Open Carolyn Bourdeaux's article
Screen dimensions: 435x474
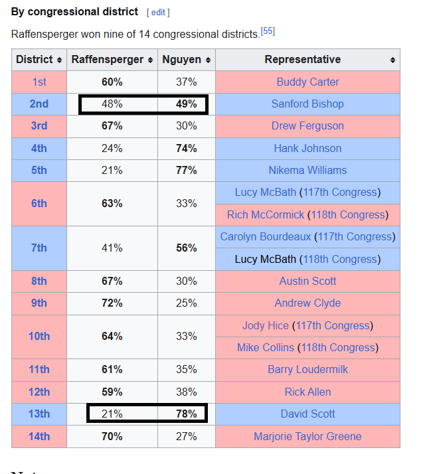pyautogui.click(x=266, y=237)
